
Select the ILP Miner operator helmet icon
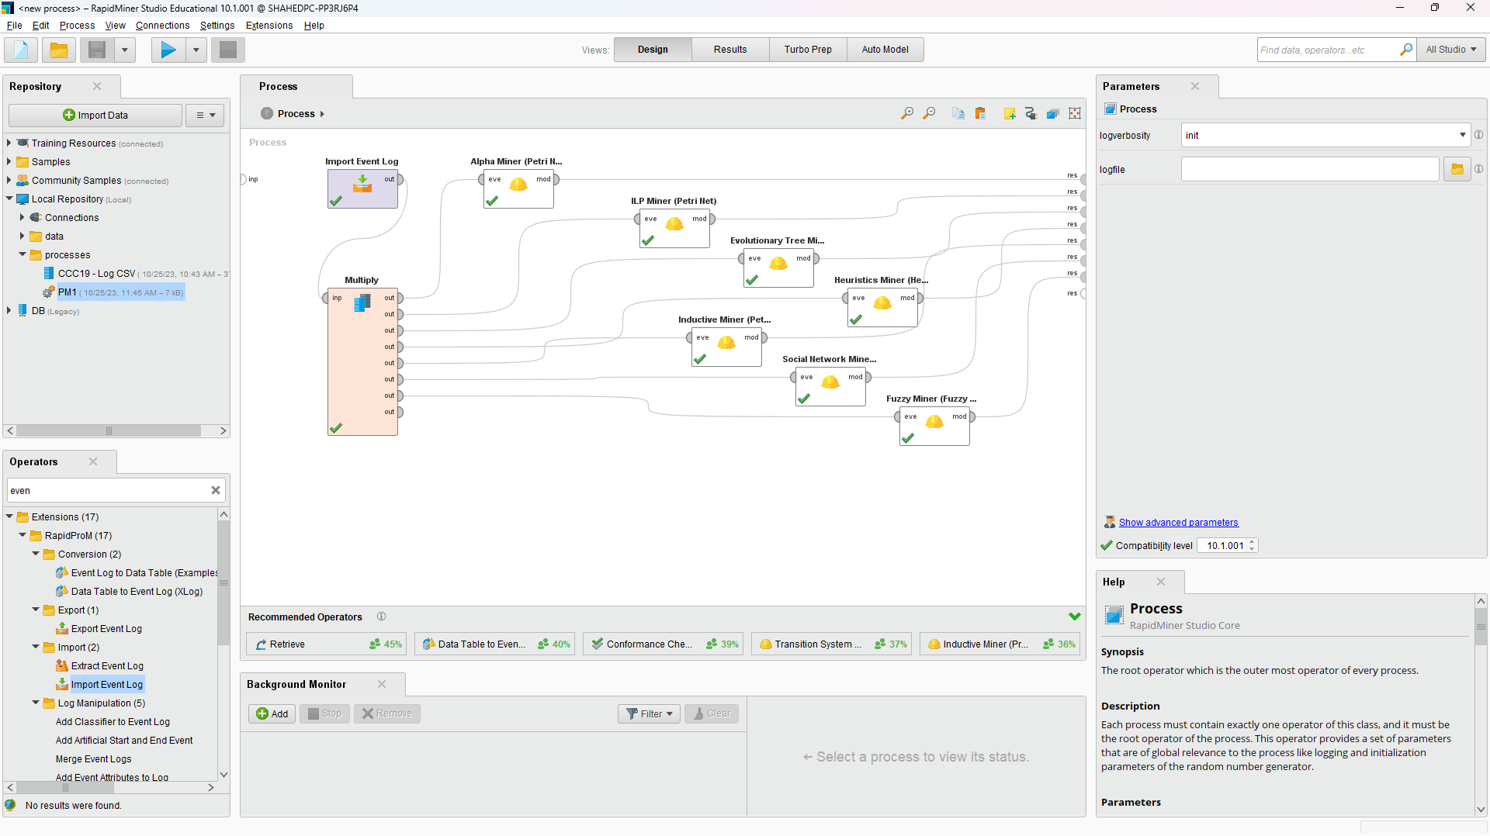coord(674,224)
